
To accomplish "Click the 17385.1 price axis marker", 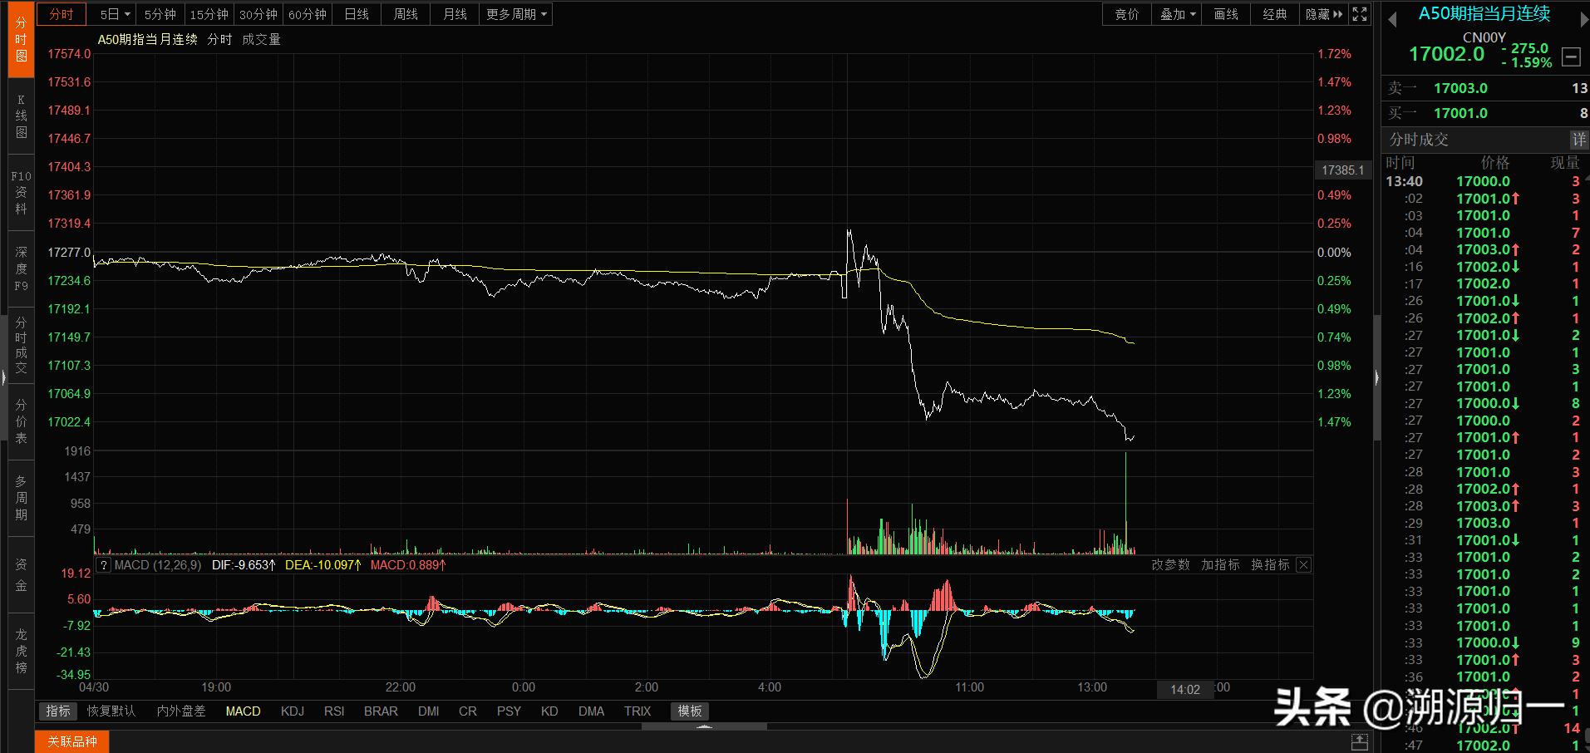I will (1343, 170).
